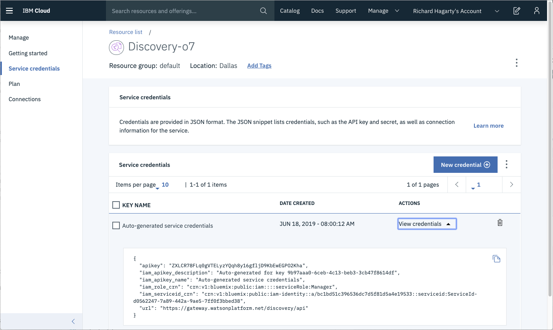Select Connections in the sidebar

[25, 99]
